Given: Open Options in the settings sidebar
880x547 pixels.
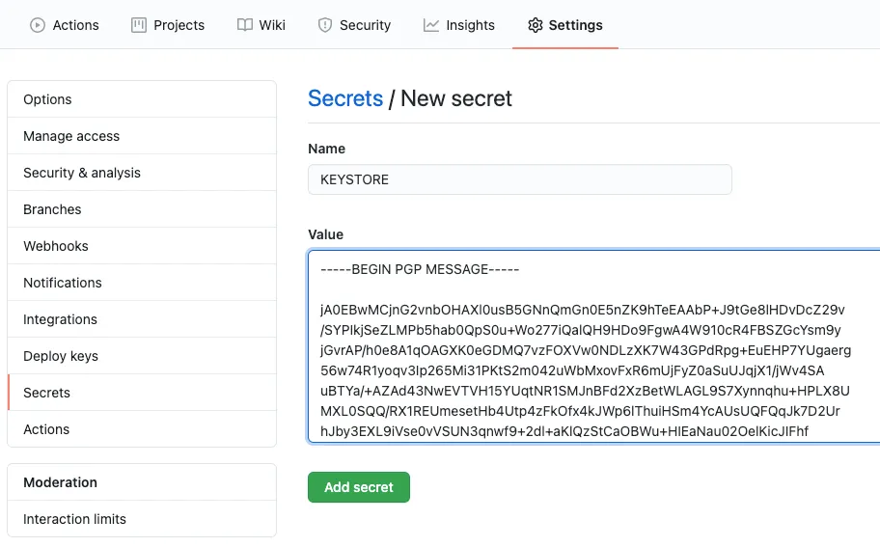Looking at the screenshot, I should point(142,99).
